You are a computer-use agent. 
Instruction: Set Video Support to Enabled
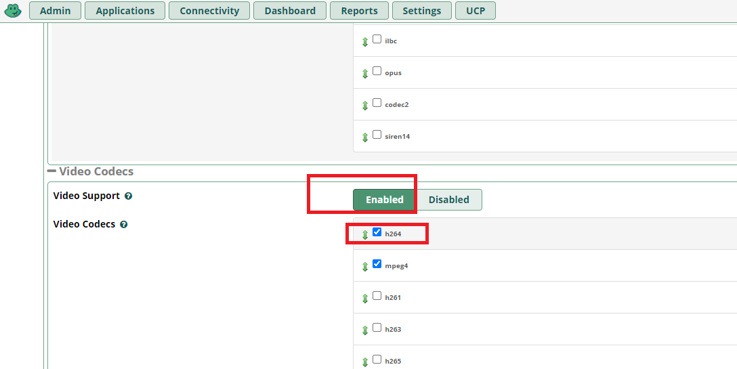[x=385, y=200]
